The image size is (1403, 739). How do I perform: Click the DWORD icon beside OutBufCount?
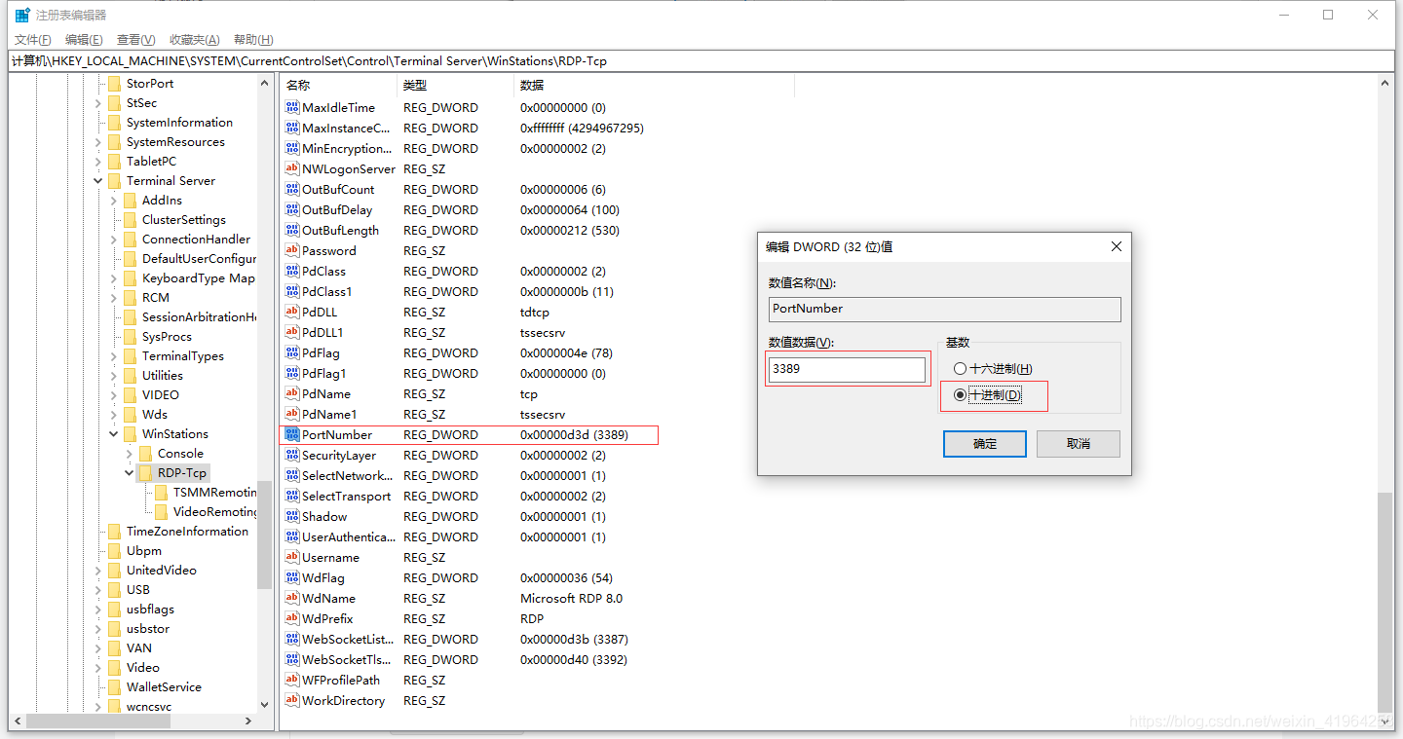(x=292, y=189)
